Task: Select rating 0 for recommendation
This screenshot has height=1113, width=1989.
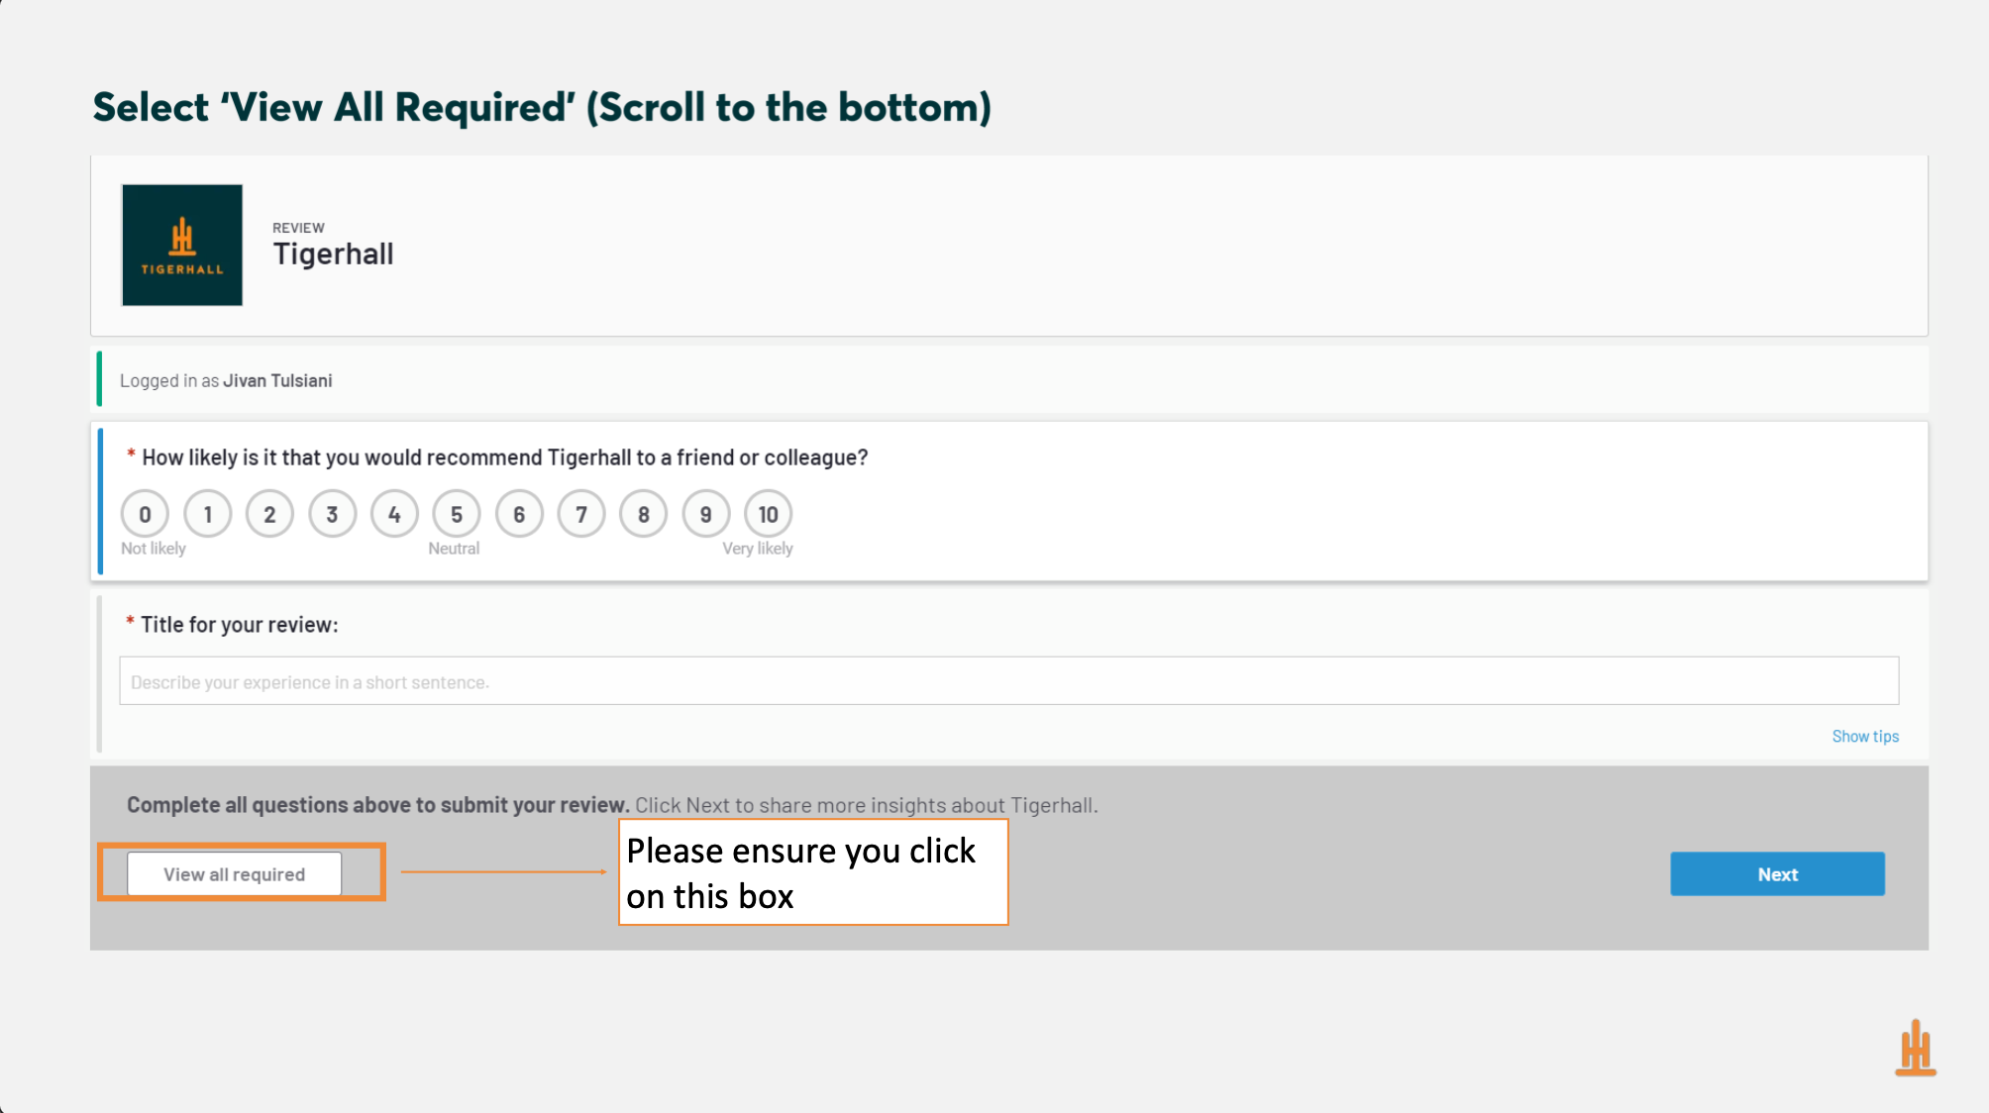Action: (145, 514)
